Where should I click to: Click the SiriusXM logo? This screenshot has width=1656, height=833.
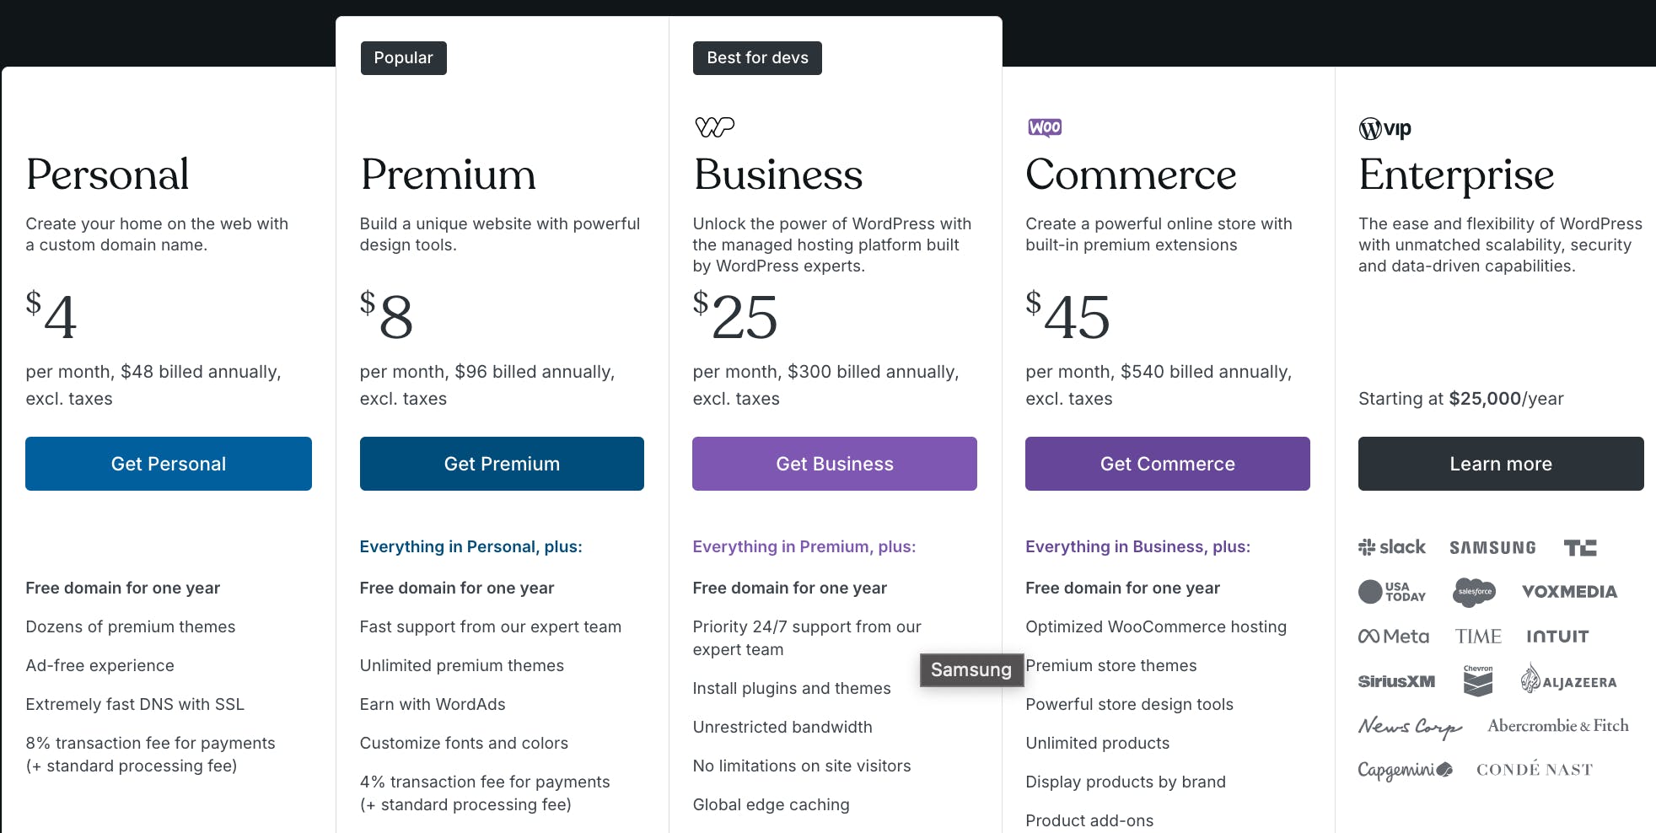coord(1396,681)
